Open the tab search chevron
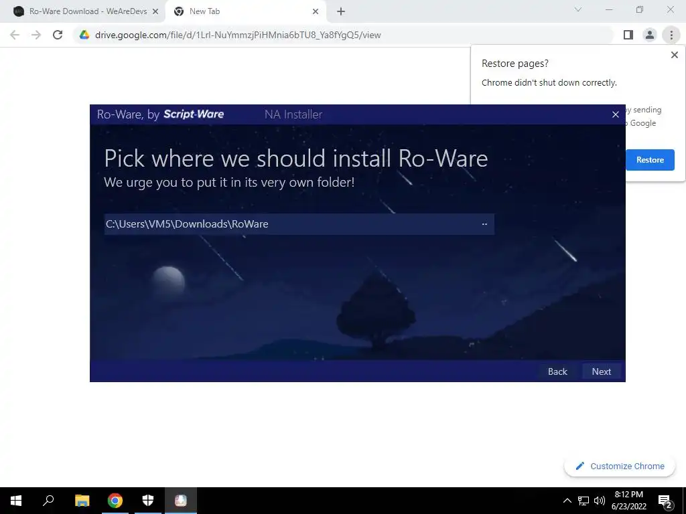The image size is (686, 514). click(578, 9)
